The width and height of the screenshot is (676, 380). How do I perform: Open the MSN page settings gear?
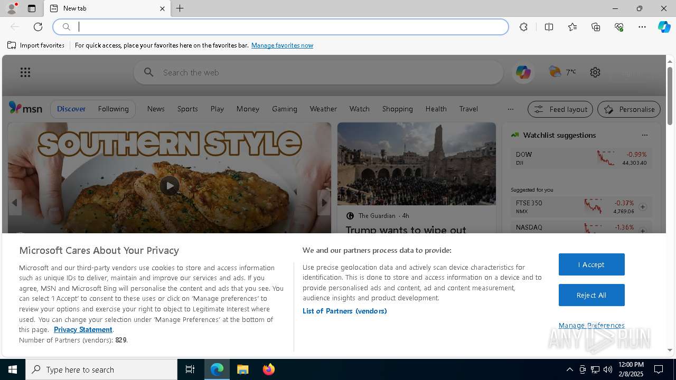[595, 72]
